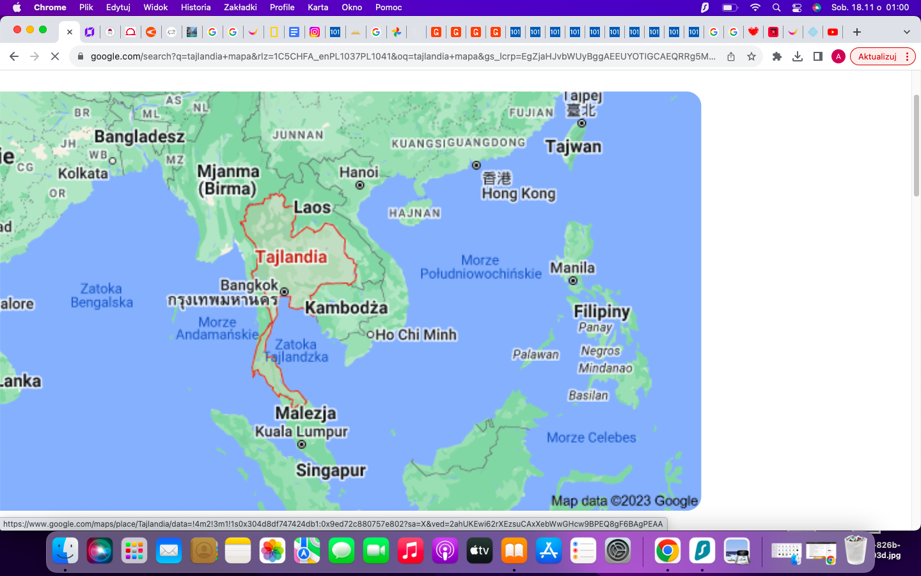Image resolution: width=921 pixels, height=576 pixels.
Task: Open Surfshark VPN from the menu bar
Action: click(x=704, y=8)
